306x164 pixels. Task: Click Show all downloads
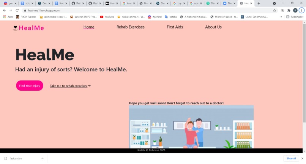tap(291, 158)
